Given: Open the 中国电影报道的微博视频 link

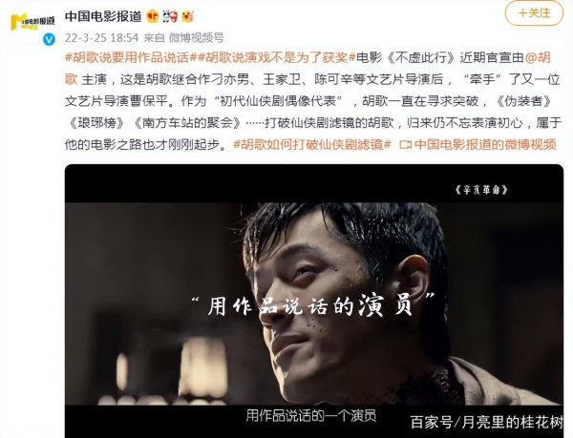Looking at the screenshot, I should [x=485, y=144].
